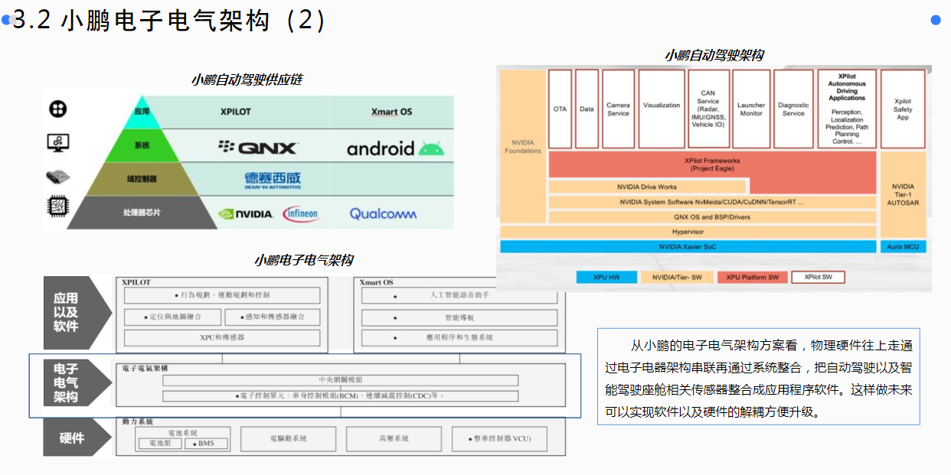951x475 pixels.
Task: Click the Hypervisor layer
Action: tap(688, 232)
